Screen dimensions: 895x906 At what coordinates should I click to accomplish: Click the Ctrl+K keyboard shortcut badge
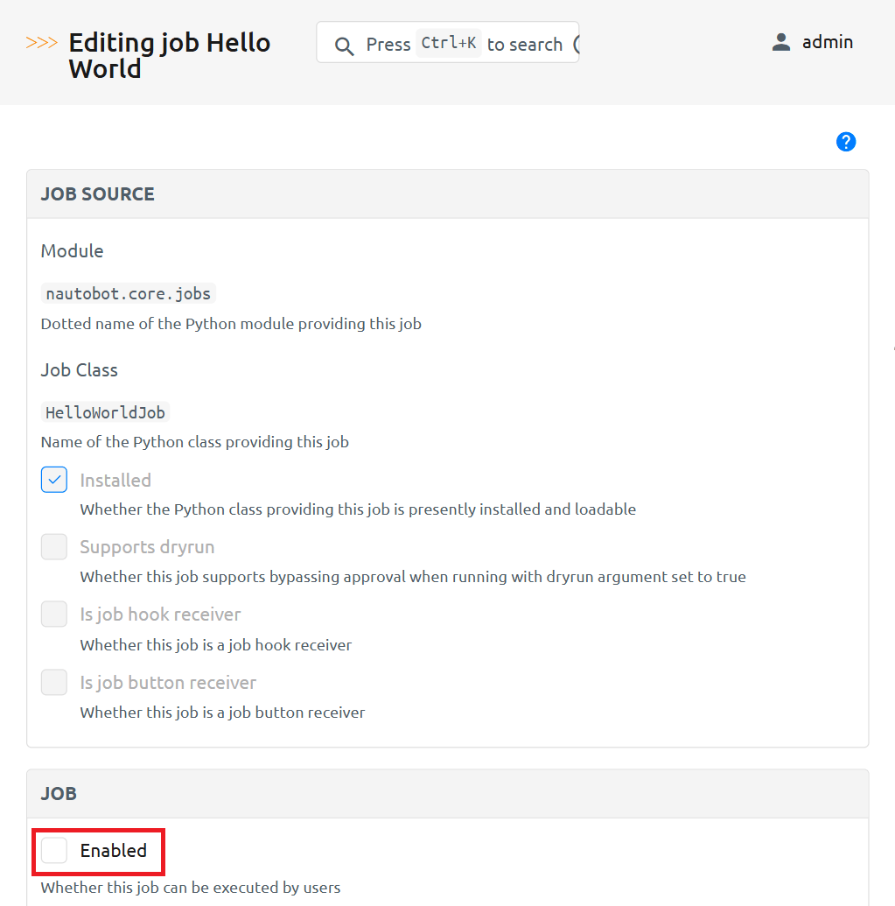tap(448, 43)
